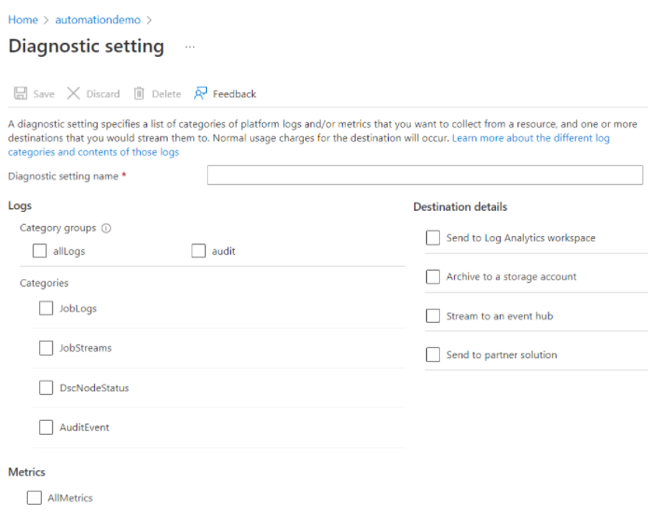
Task: Check Send to Log Analytics workspace
Action: [433, 238]
